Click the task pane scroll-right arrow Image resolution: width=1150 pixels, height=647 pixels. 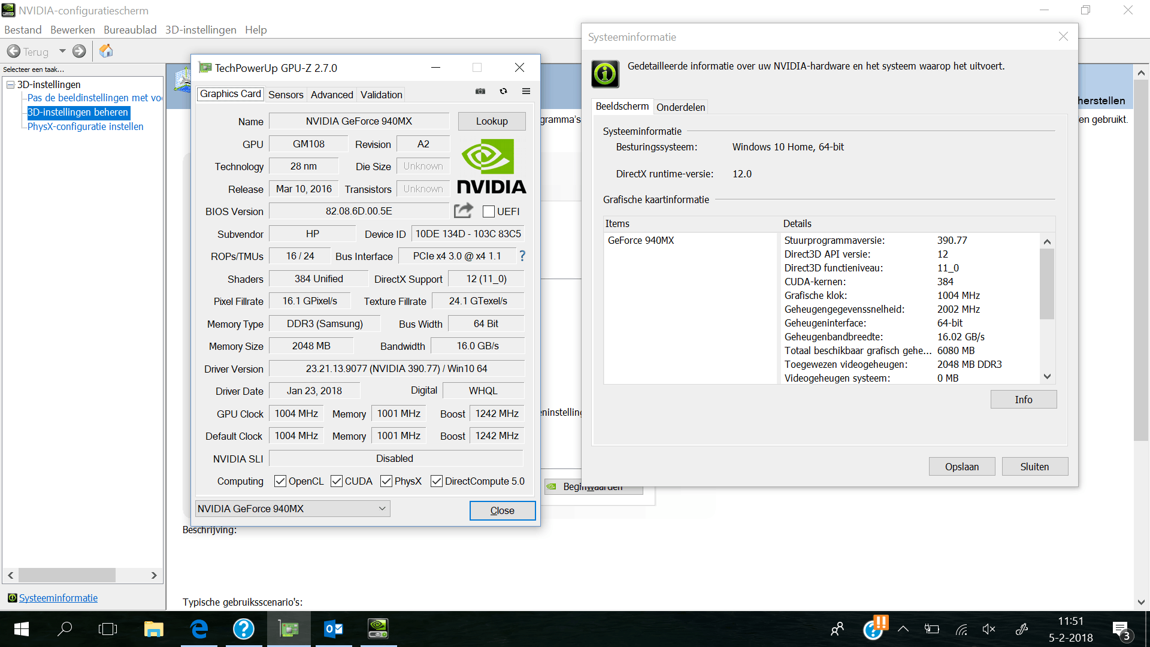coord(154,575)
